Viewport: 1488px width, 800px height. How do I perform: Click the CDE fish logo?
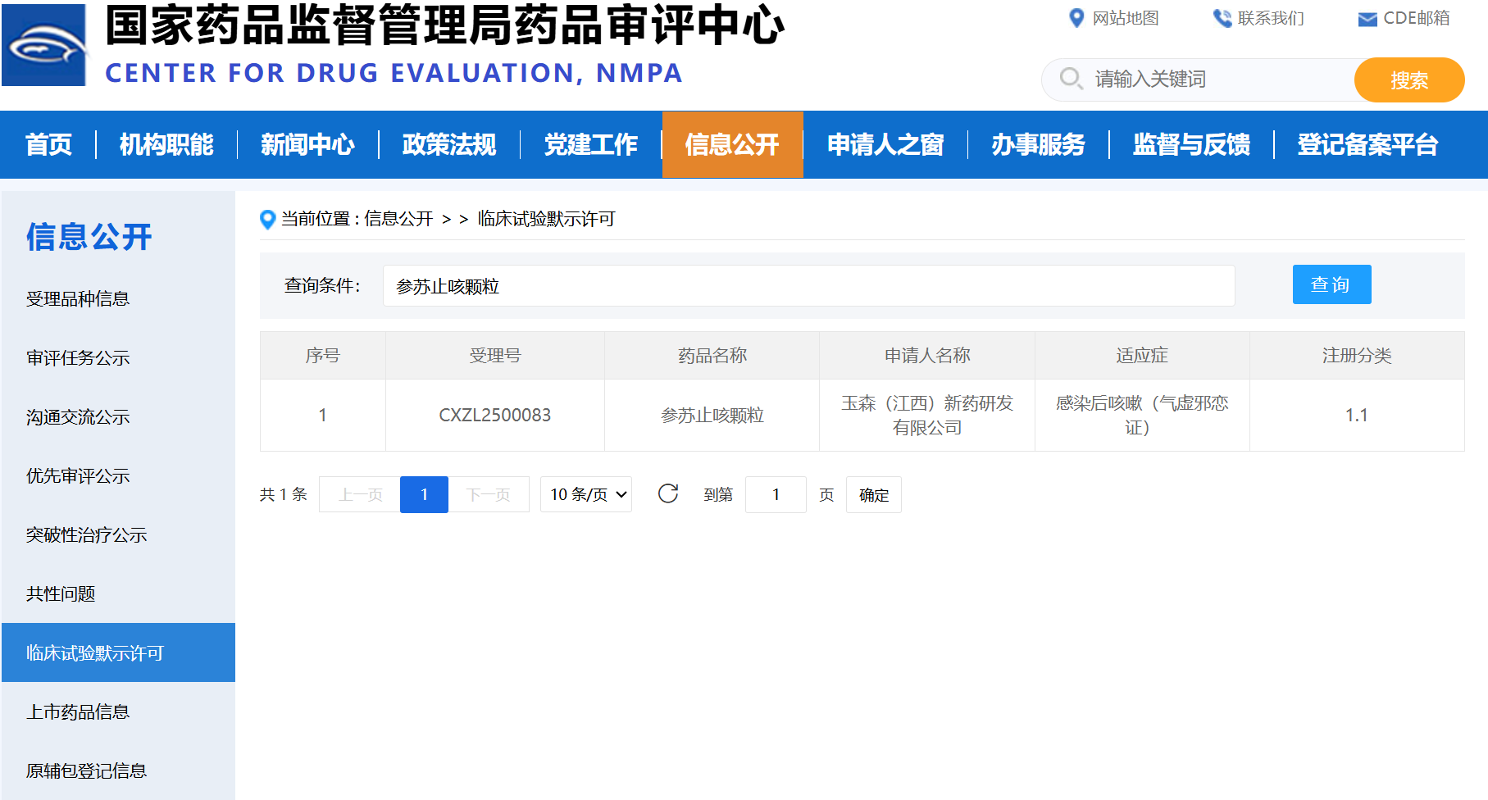(x=44, y=46)
